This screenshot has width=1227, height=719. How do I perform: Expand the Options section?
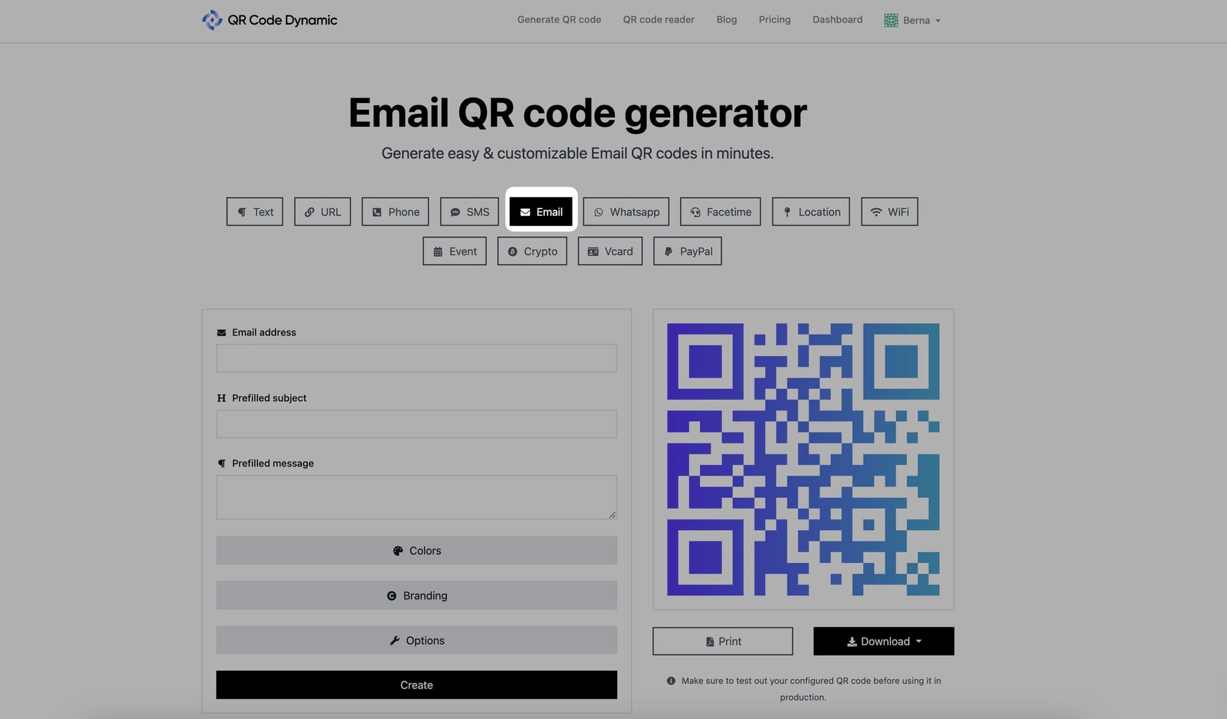(417, 639)
